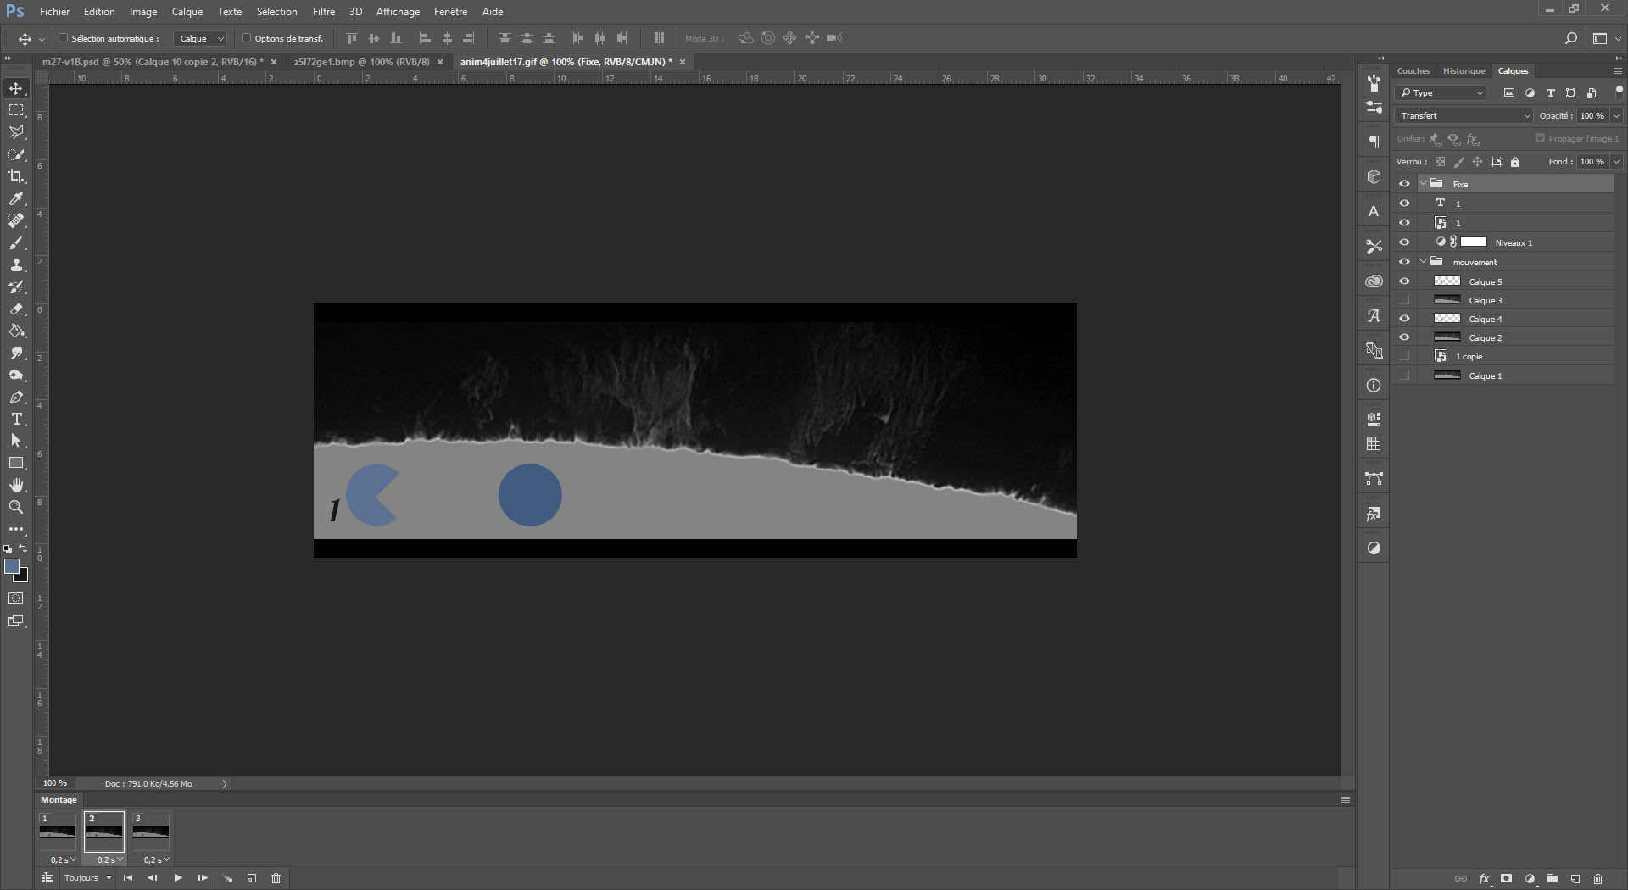Viewport: 1628px width, 890px height.
Task: Show the Calque 1 layer
Action: pos(1404,375)
